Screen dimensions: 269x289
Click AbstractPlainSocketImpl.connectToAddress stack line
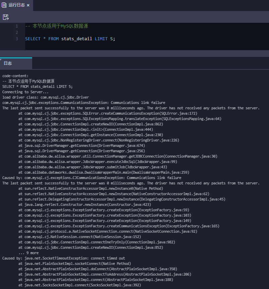click(x=105, y=274)
